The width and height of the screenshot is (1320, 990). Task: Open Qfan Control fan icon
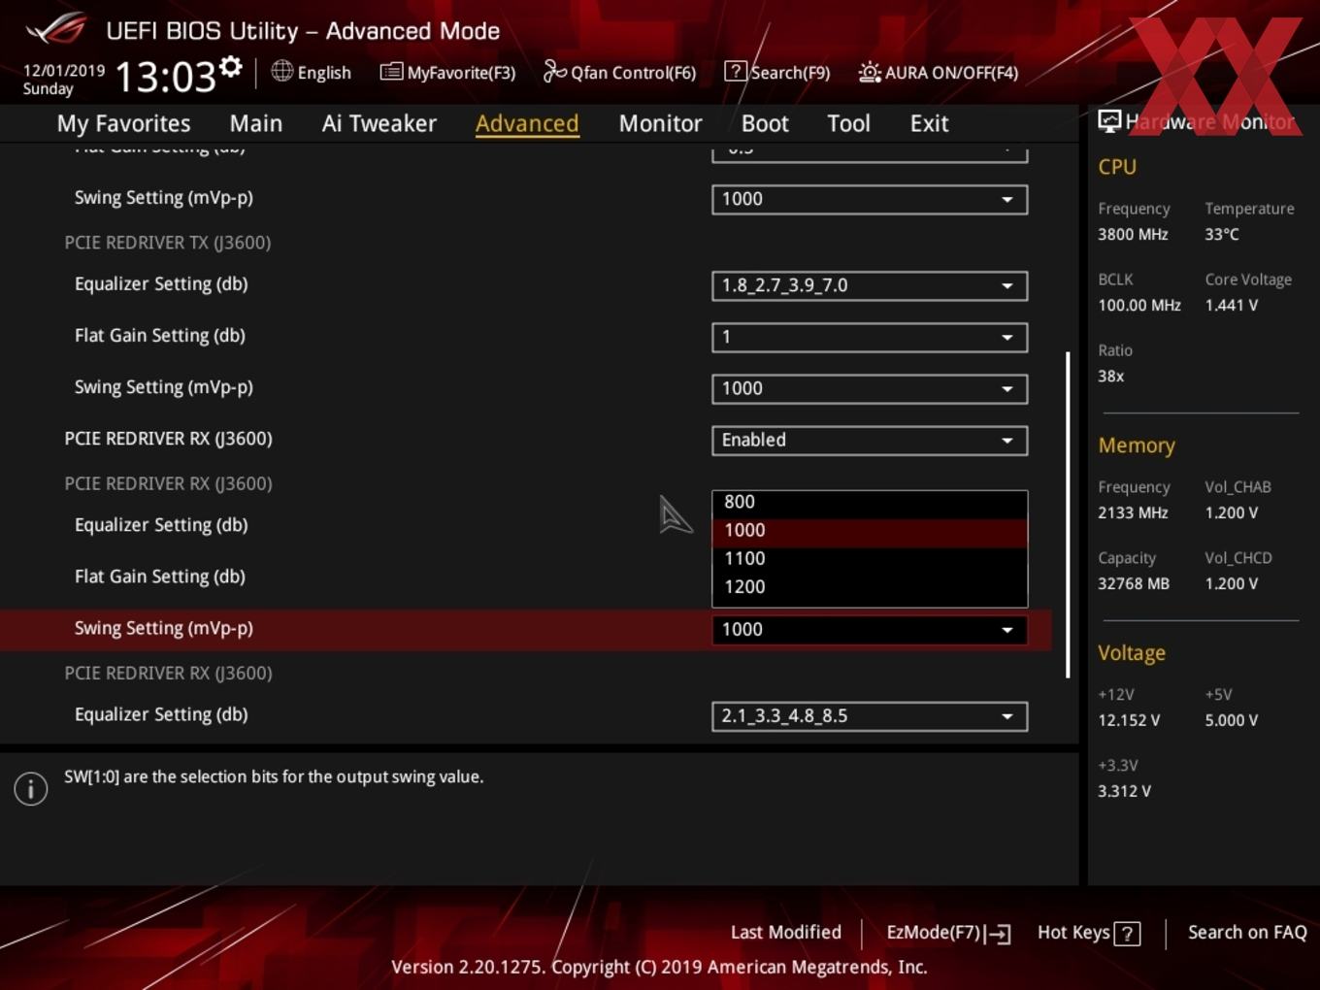coord(554,71)
